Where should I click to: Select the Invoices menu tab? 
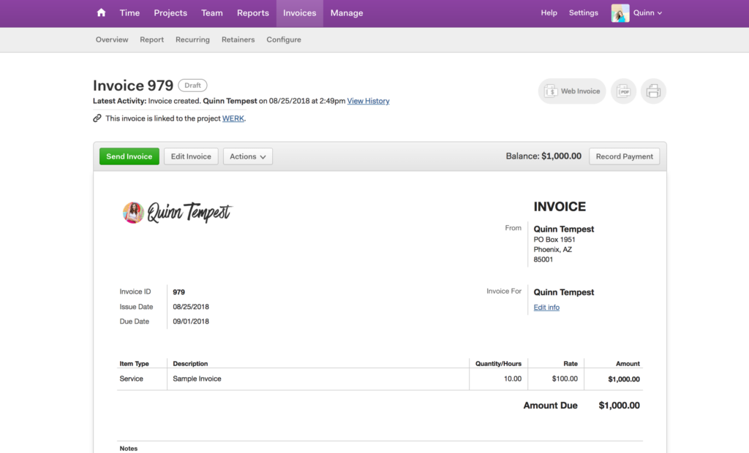tap(299, 13)
